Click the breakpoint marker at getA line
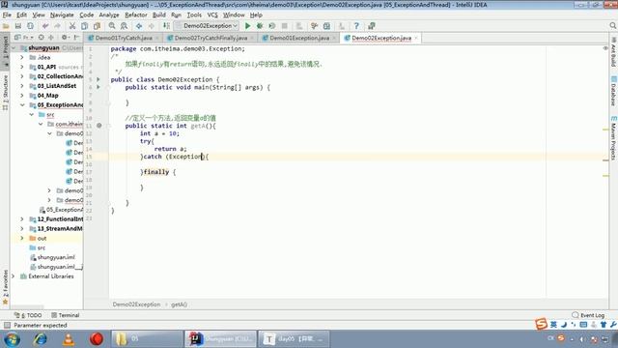Screen dimensions: 618x348 point(98,126)
